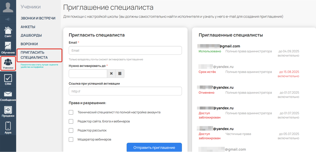The image size is (316, 152).
Task: Enable Технический специалист по полной настройке аккаунта
Action: (x=71, y=112)
